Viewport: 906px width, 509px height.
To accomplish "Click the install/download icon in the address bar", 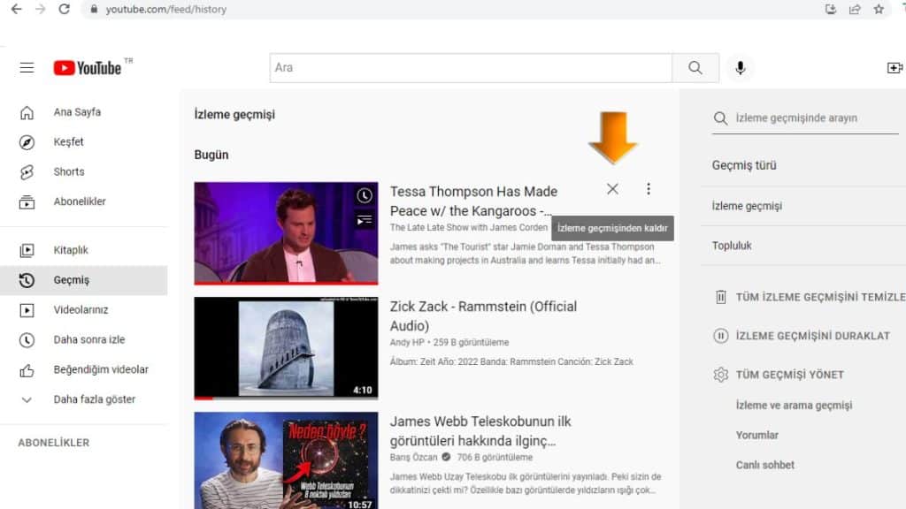I will coord(830,9).
